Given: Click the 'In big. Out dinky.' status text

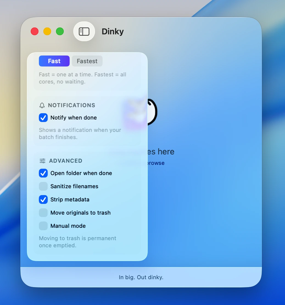Looking at the screenshot, I should coord(141,277).
